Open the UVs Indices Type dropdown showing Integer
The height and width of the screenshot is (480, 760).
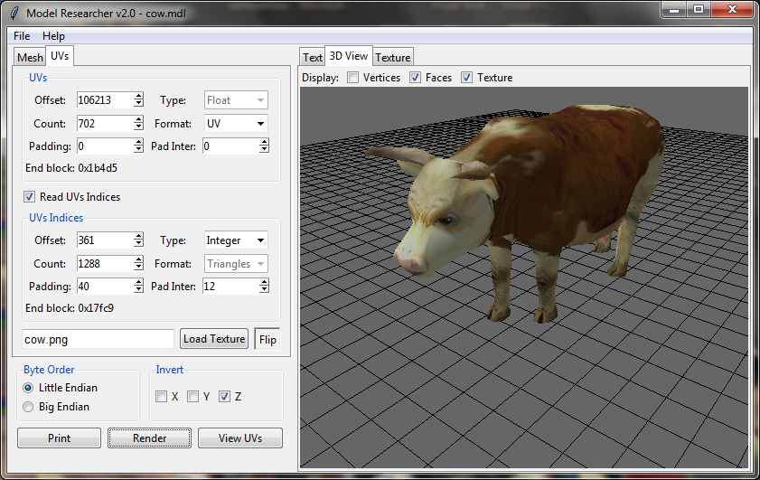[236, 240]
